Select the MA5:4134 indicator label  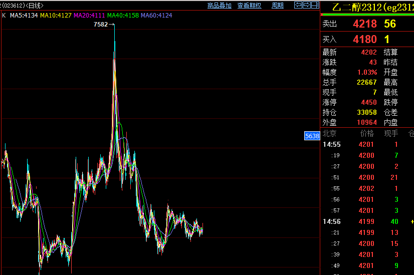point(24,16)
